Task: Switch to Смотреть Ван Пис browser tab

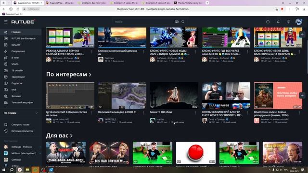Action: pos(92,3)
